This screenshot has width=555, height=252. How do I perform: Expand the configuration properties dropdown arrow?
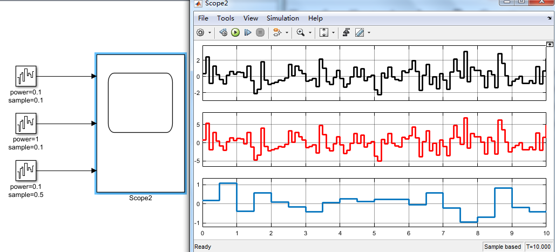coord(209,33)
